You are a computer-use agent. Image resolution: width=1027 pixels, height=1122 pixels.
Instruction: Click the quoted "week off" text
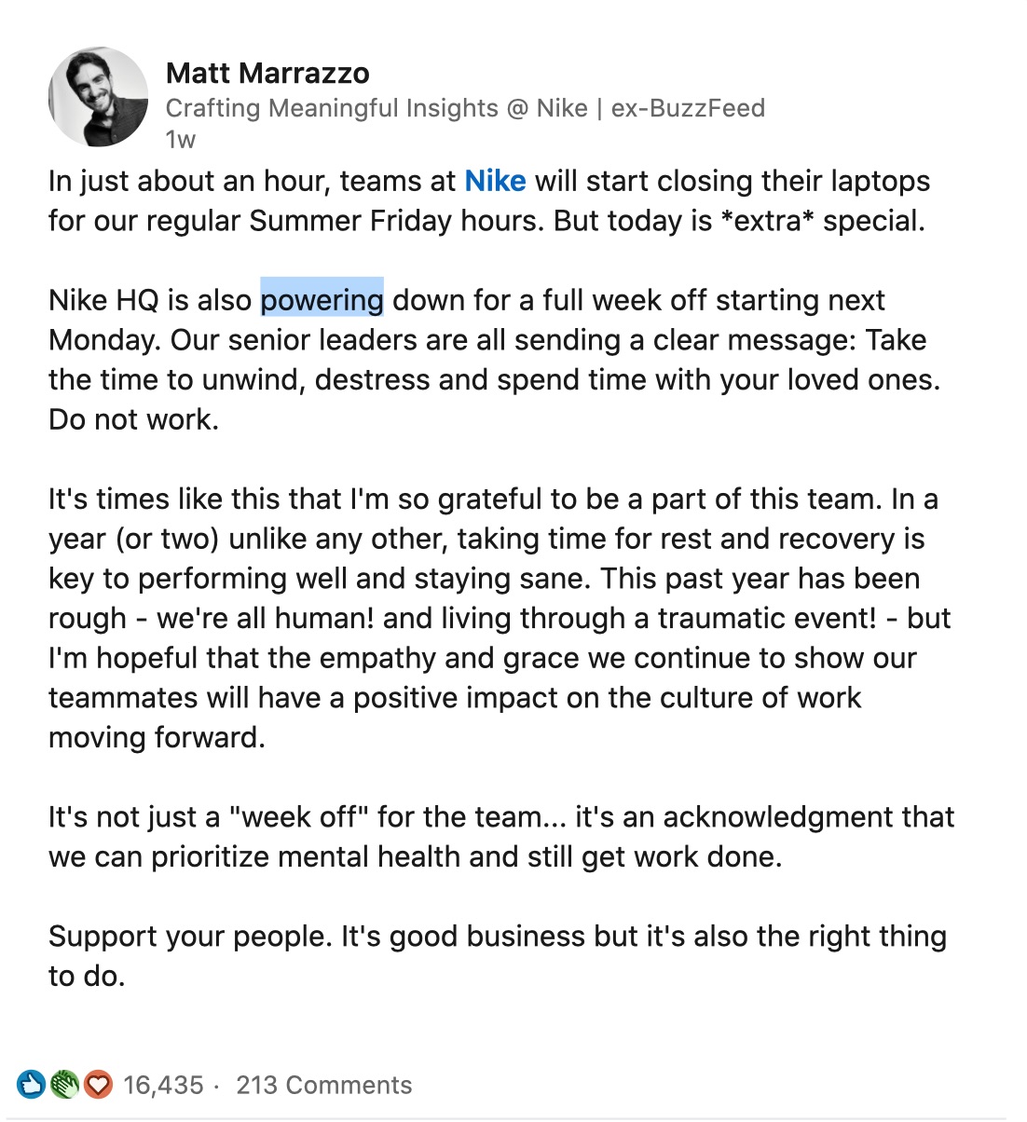(298, 816)
